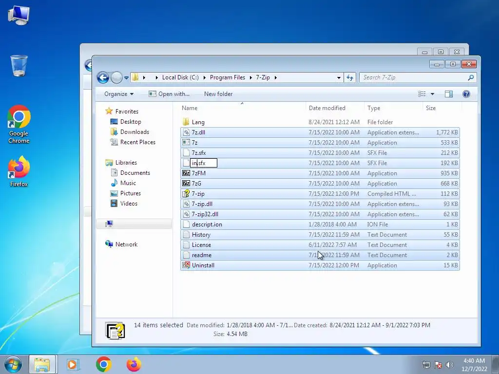Select the Program Files breadcrumb
The width and height of the screenshot is (499, 374).
(227, 77)
